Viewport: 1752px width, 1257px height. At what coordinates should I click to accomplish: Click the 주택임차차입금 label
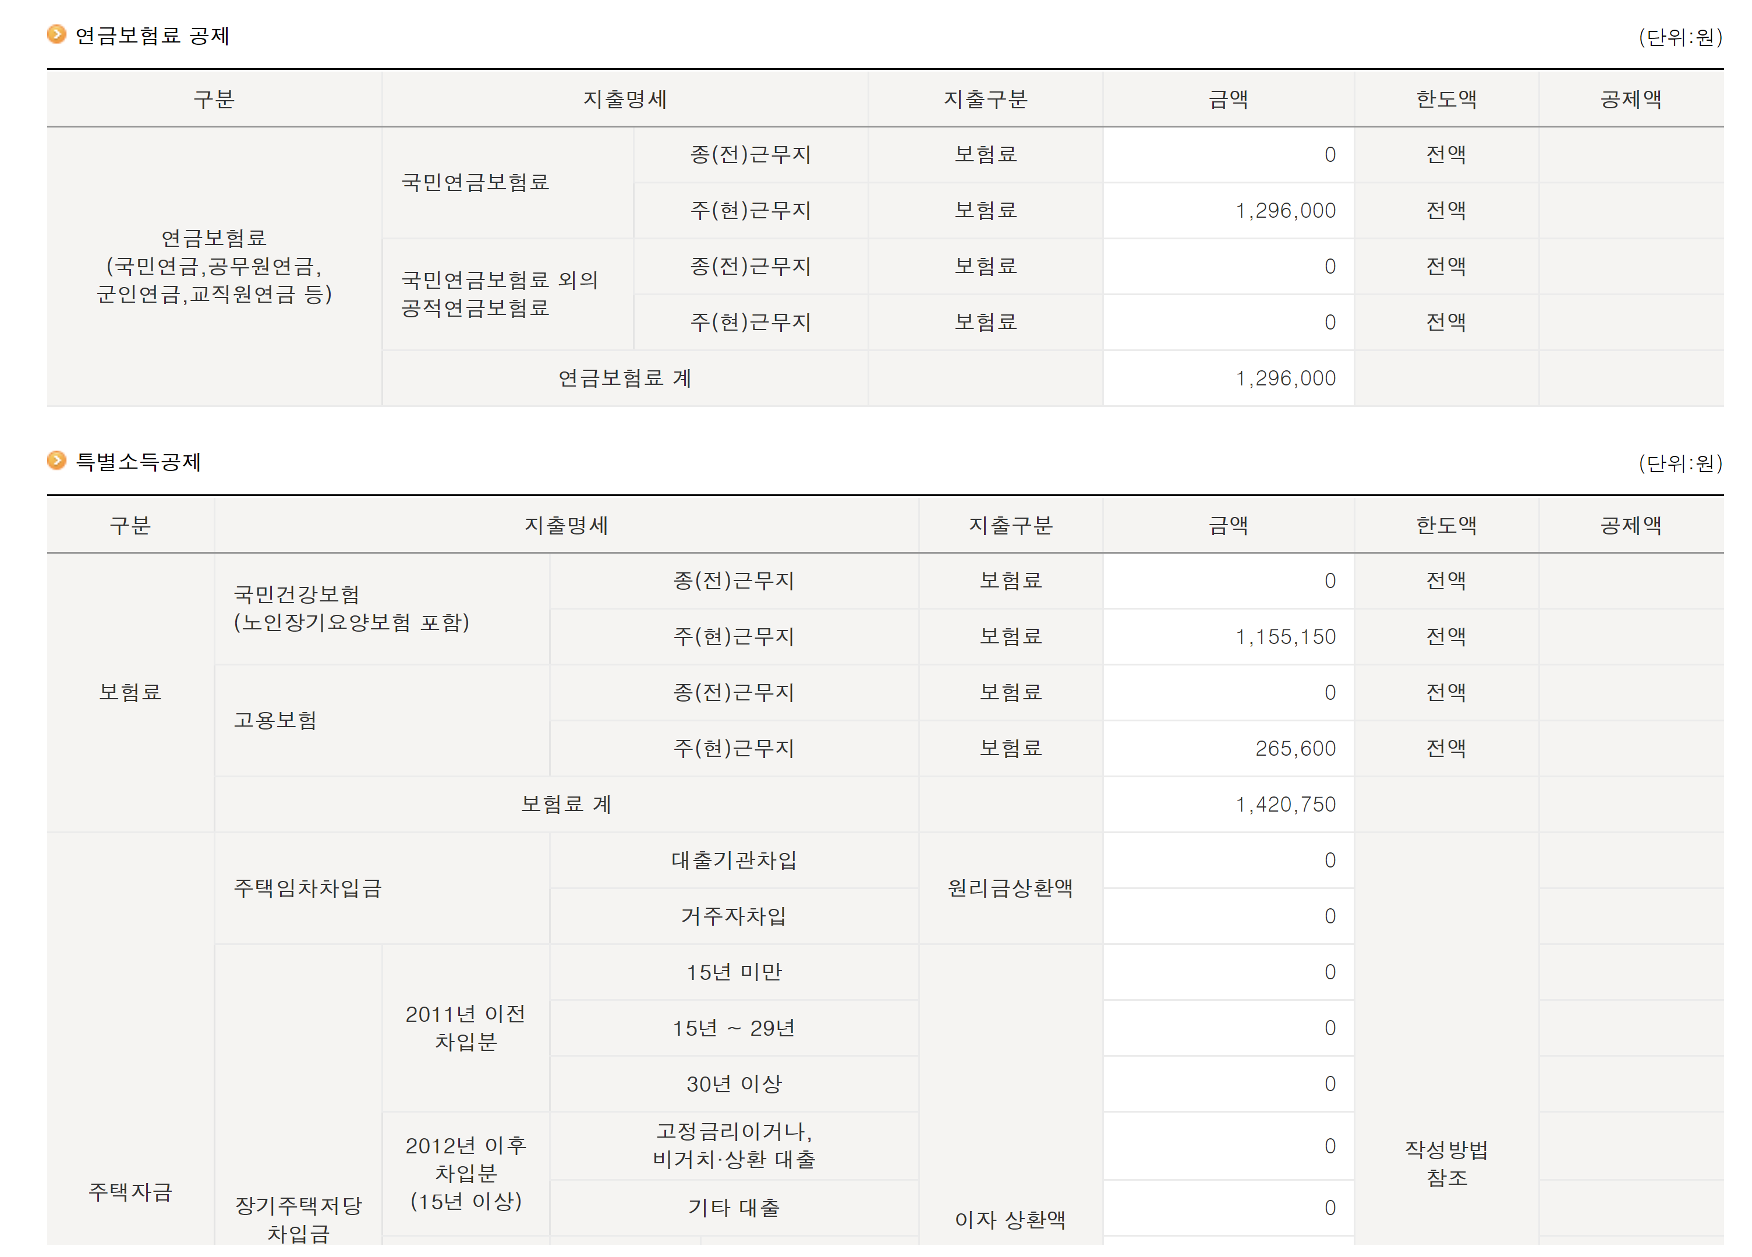[307, 888]
